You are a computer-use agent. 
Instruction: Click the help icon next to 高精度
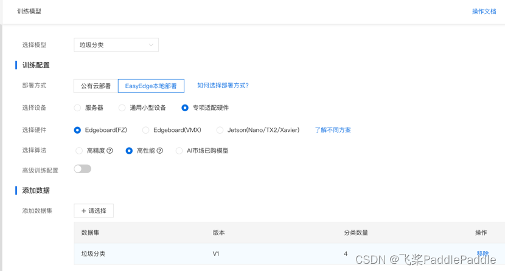(x=110, y=151)
